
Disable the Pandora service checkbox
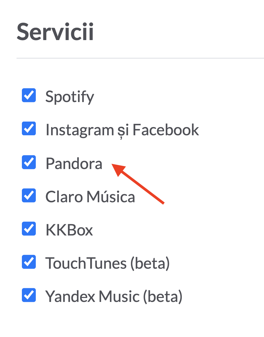tap(29, 162)
